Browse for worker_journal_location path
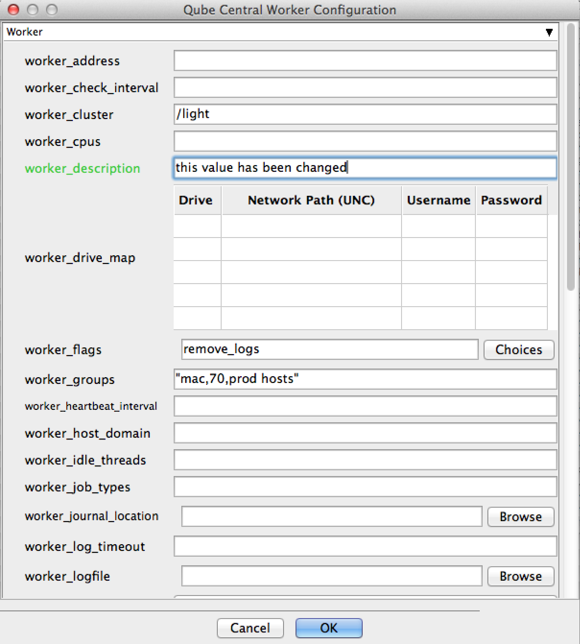The image size is (580, 644). pos(521,517)
